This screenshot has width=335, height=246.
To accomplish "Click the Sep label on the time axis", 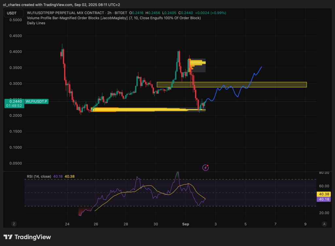I will coord(185,224).
